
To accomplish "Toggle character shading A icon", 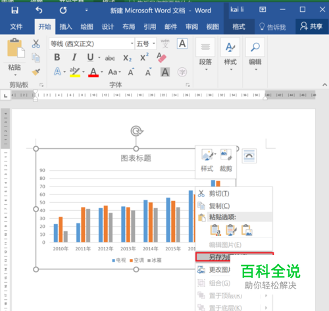I will [165, 72].
